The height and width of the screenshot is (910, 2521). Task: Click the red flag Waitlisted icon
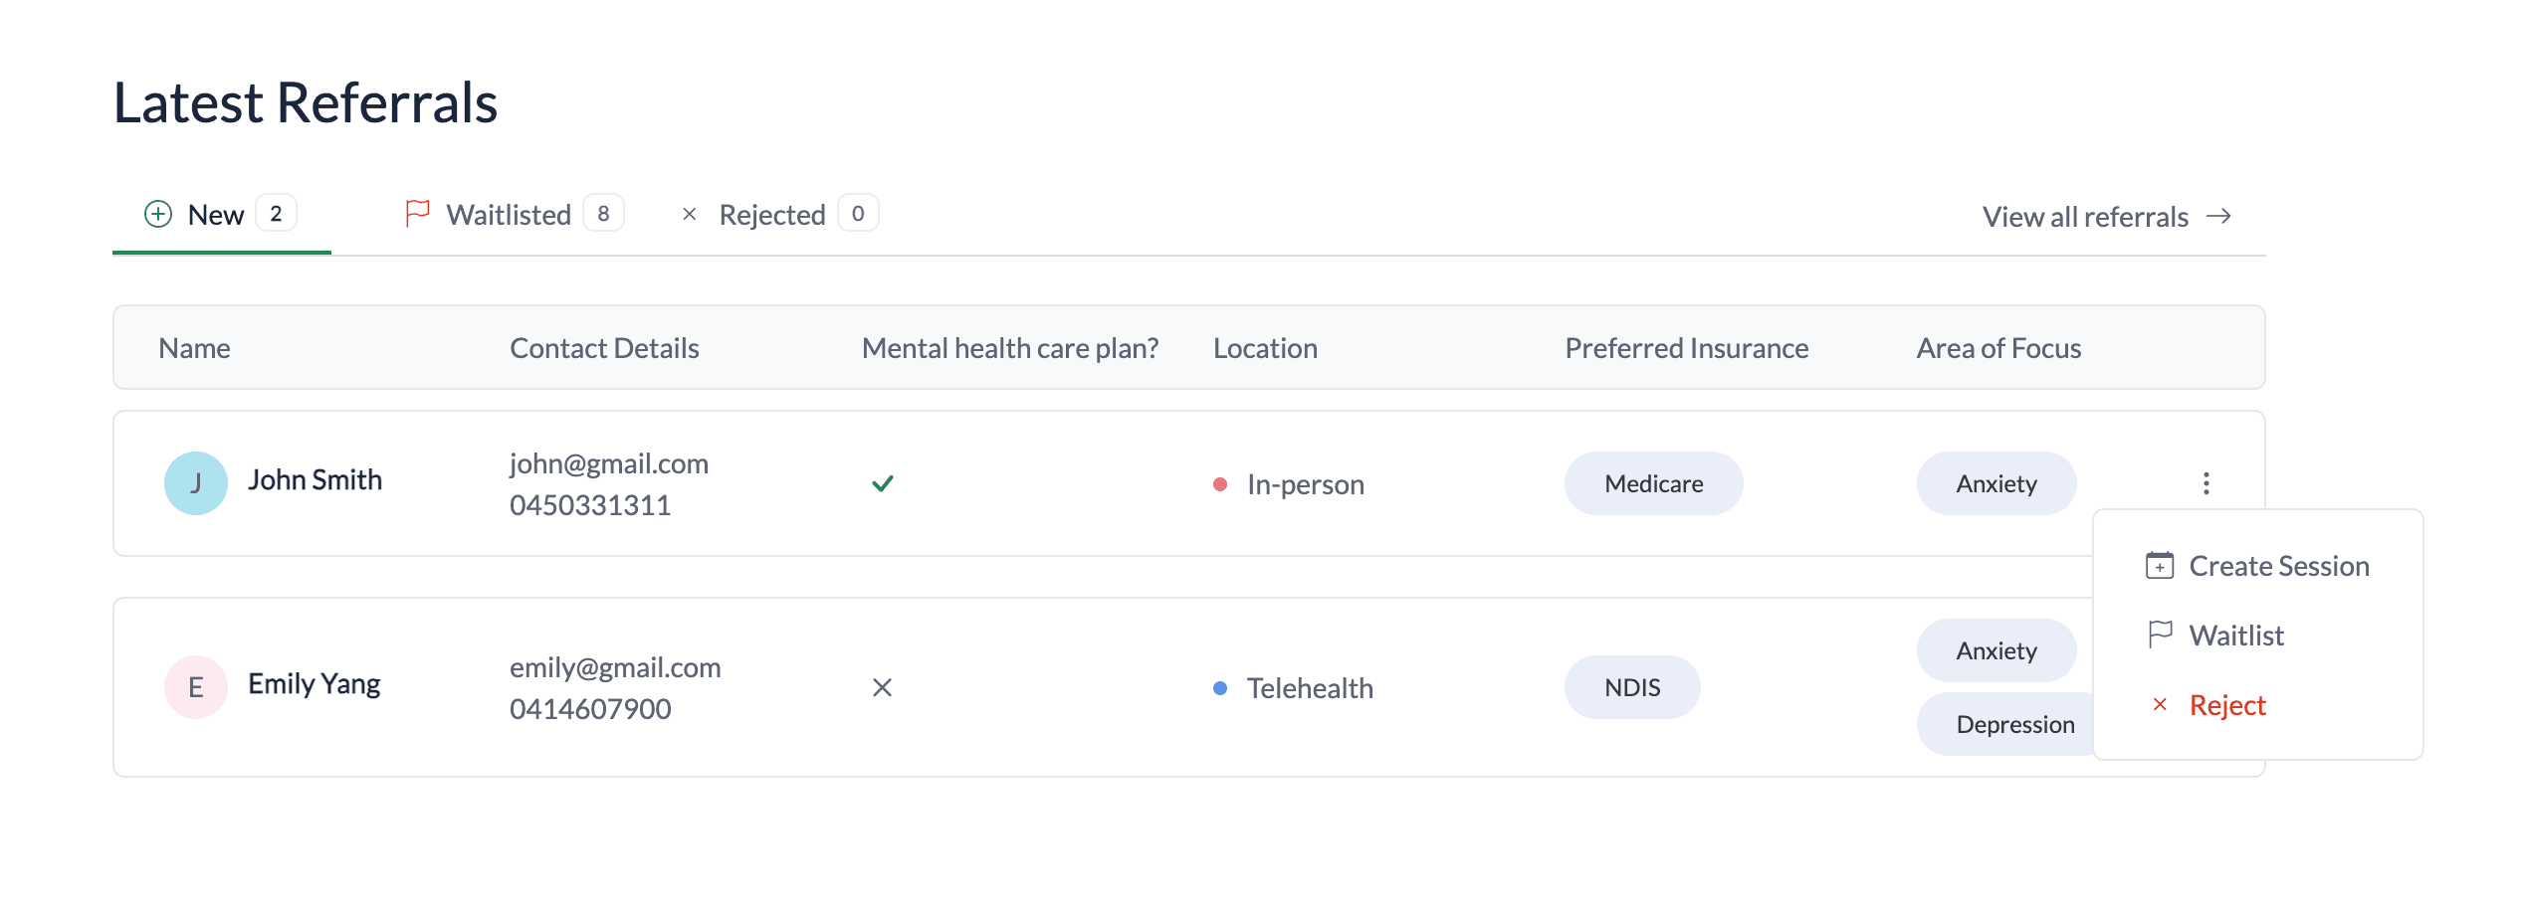[x=417, y=213]
